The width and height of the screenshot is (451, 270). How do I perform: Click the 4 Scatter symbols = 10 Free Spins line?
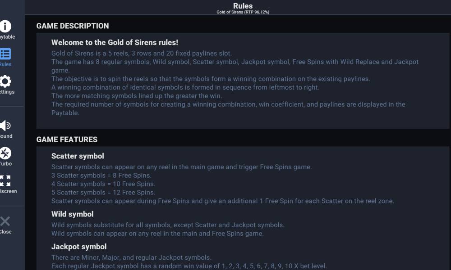pos(103,184)
